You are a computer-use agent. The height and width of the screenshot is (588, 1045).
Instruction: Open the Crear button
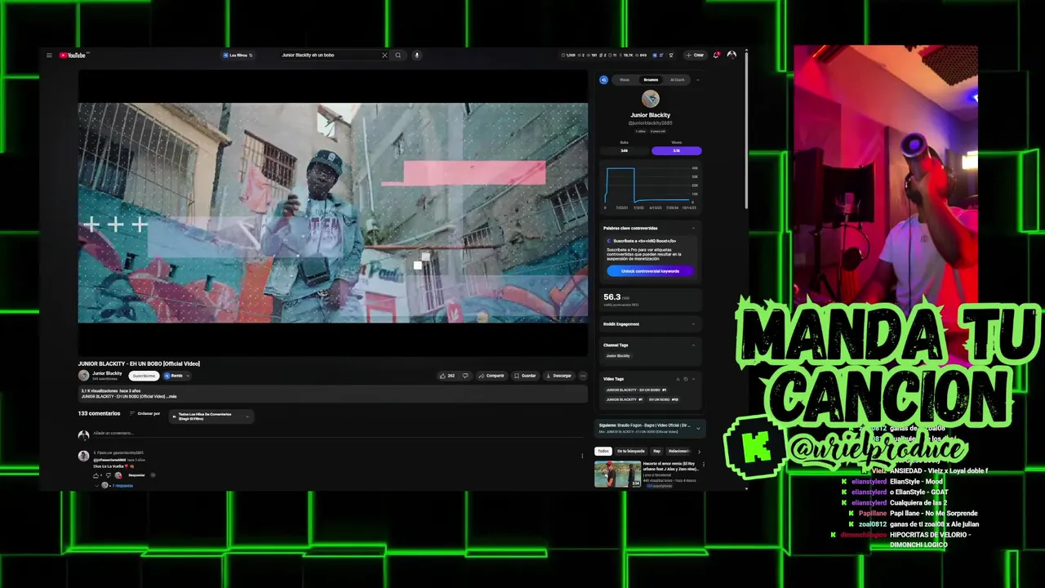(x=695, y=56)
